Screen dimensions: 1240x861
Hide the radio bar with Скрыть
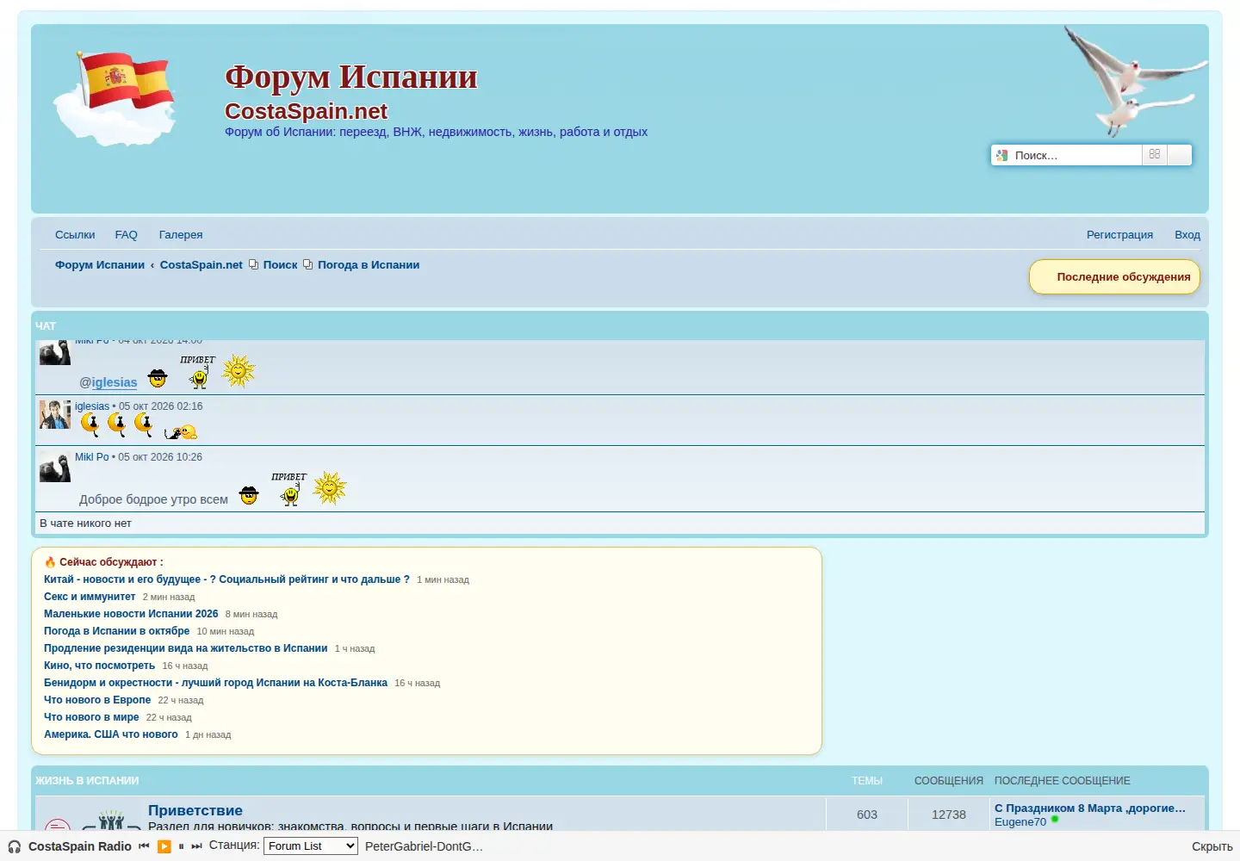(x=1212, y=846)
